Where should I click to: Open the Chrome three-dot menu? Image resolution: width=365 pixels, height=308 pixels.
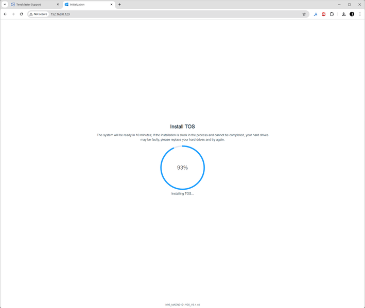click(360, 14)
